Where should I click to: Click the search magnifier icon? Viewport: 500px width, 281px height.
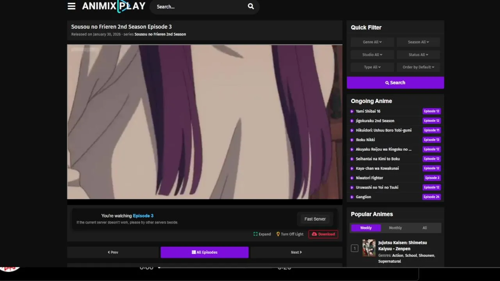pyautogui.click(x=251, y=6)
